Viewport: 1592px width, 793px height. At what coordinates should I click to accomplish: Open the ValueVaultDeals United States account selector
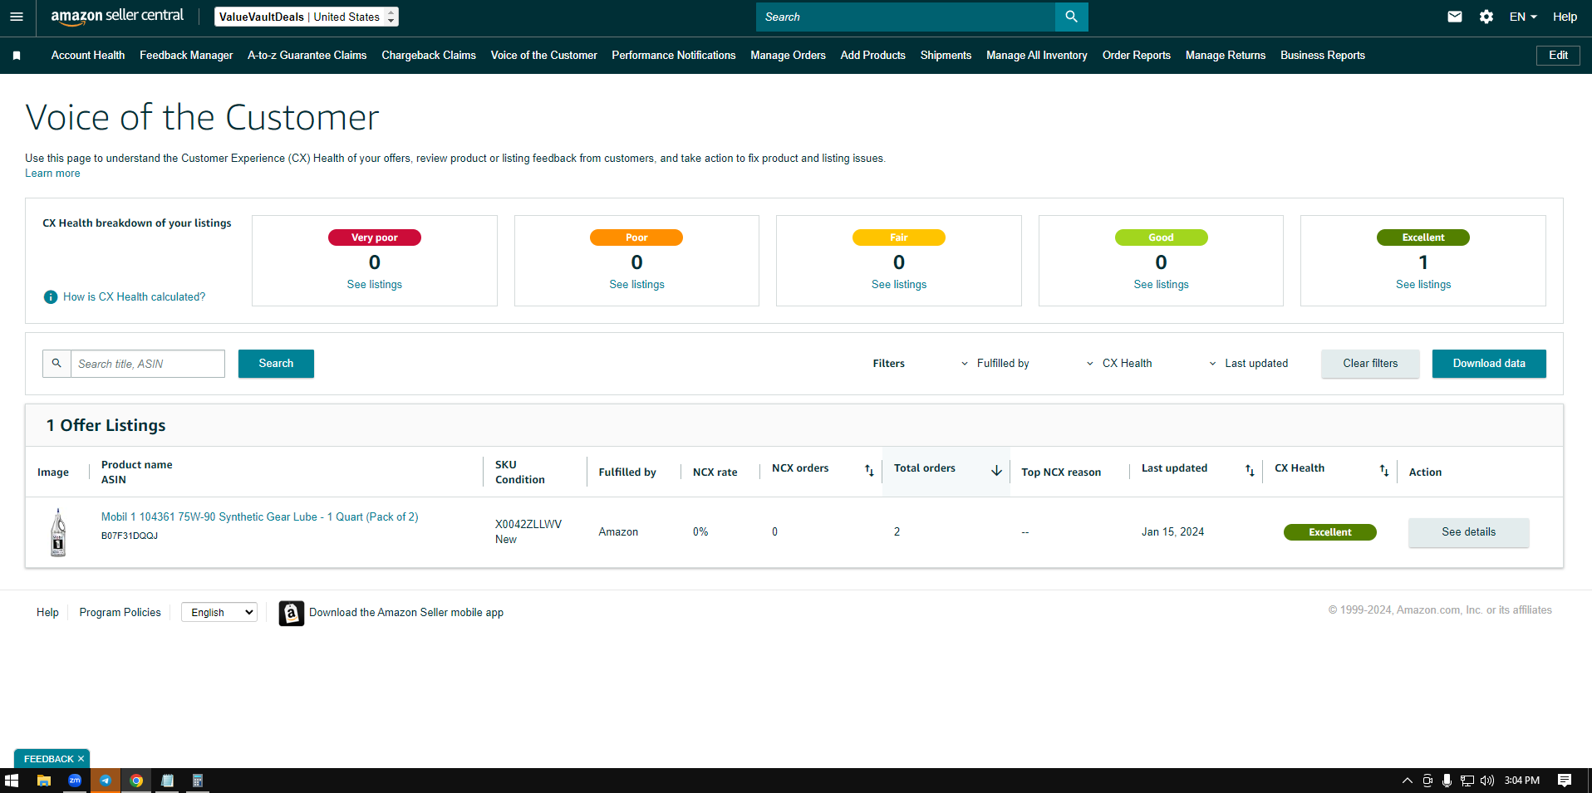tap(307, 17)
